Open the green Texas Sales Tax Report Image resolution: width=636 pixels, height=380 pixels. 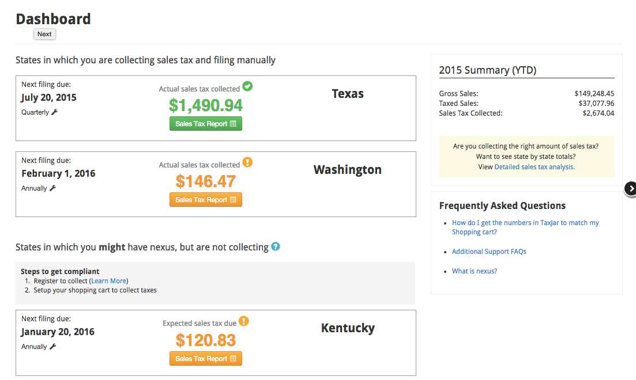[206, 124]
